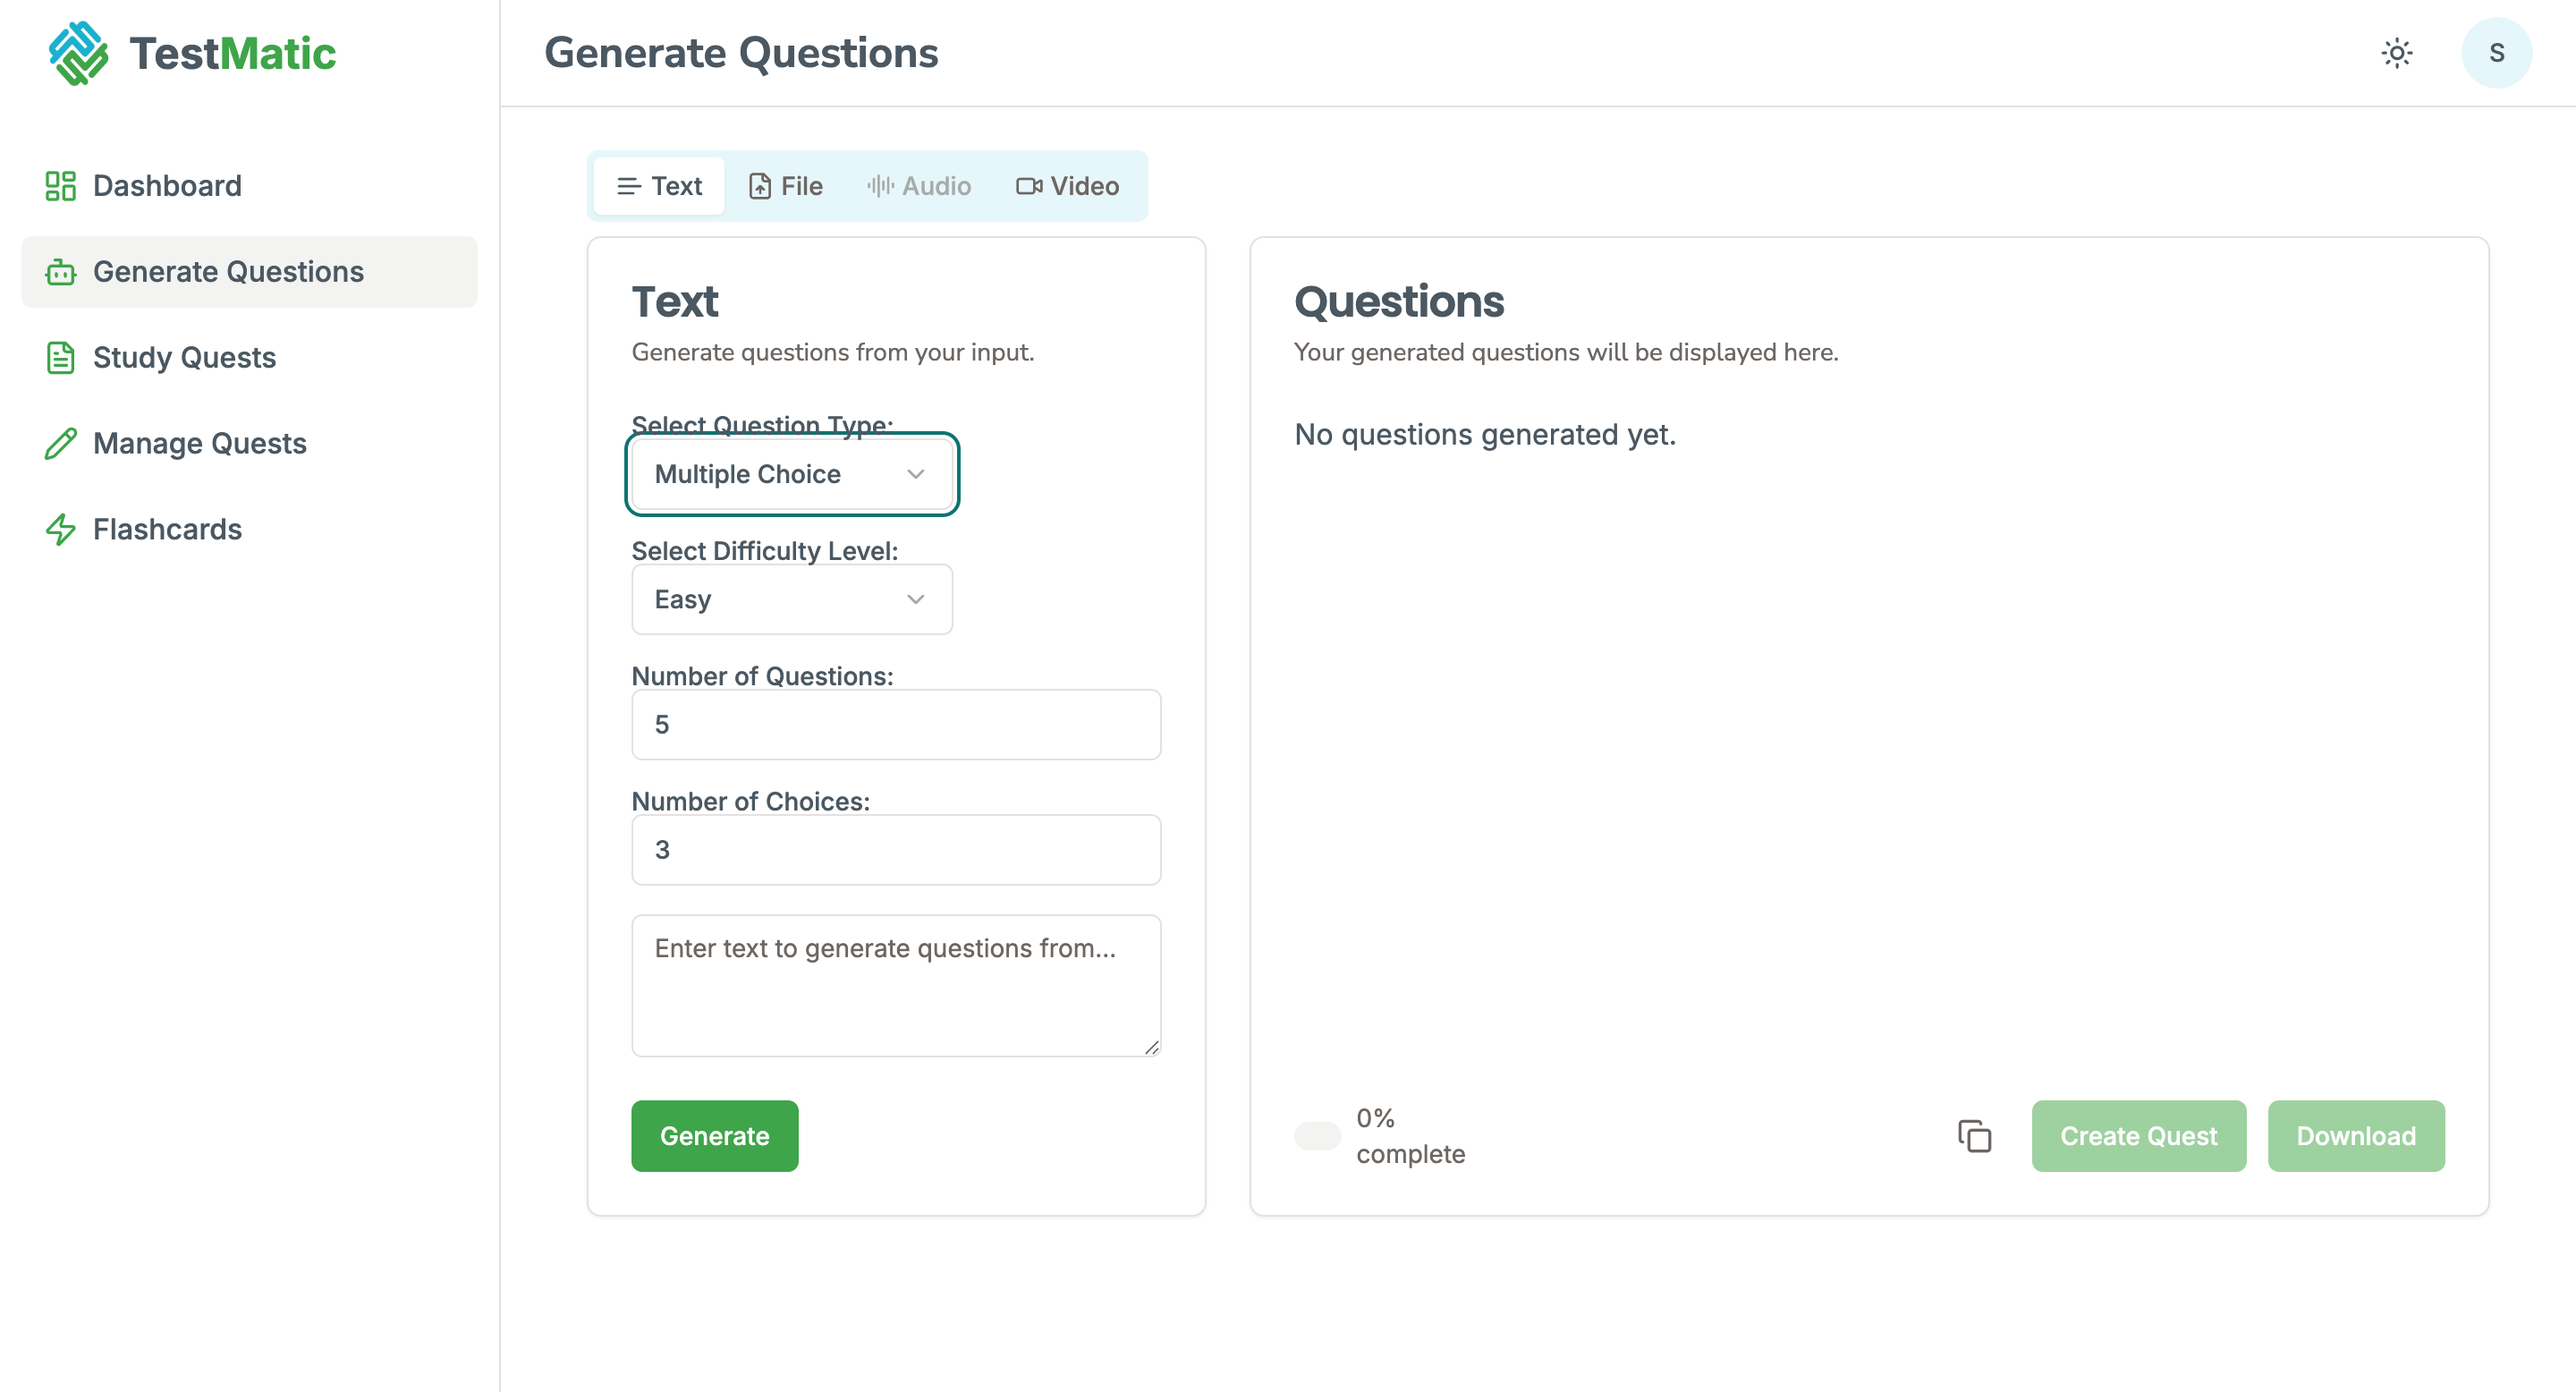Switch to the Video tab
The height and width of the screenshot is (1392, 2576).
(x=1067, y=186)
